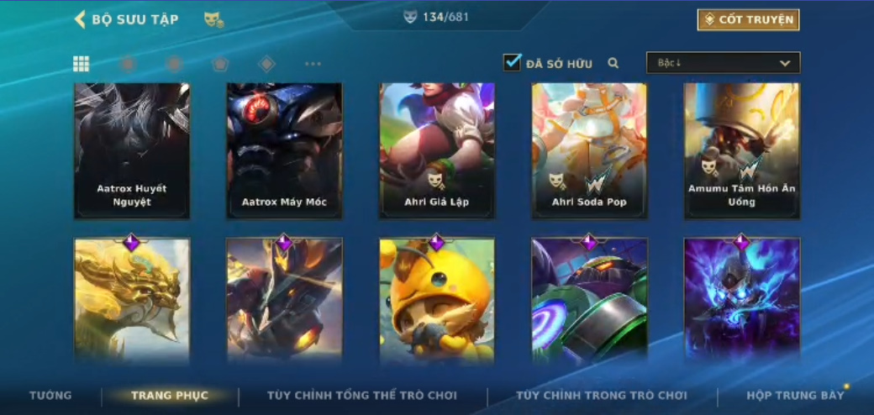Select the grid view filter icon
The height and width of the screenshot is (415, 874).
[x=82, y=64]
